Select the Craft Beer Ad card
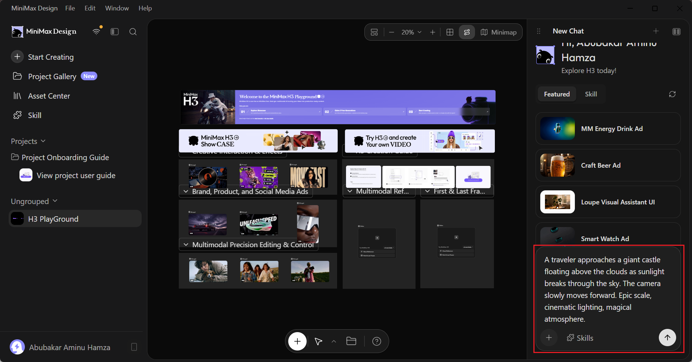This screenshot has width=692, height=362. coord(608,165)
